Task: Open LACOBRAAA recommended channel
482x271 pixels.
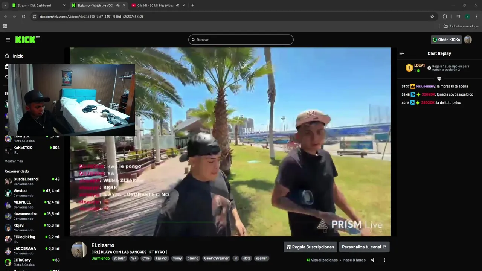Action: tap(32, 251)
